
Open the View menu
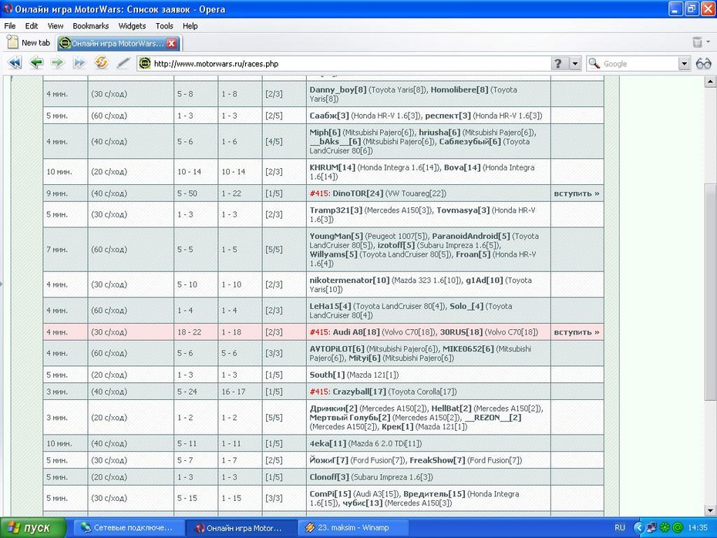click(x=56, y=26)
